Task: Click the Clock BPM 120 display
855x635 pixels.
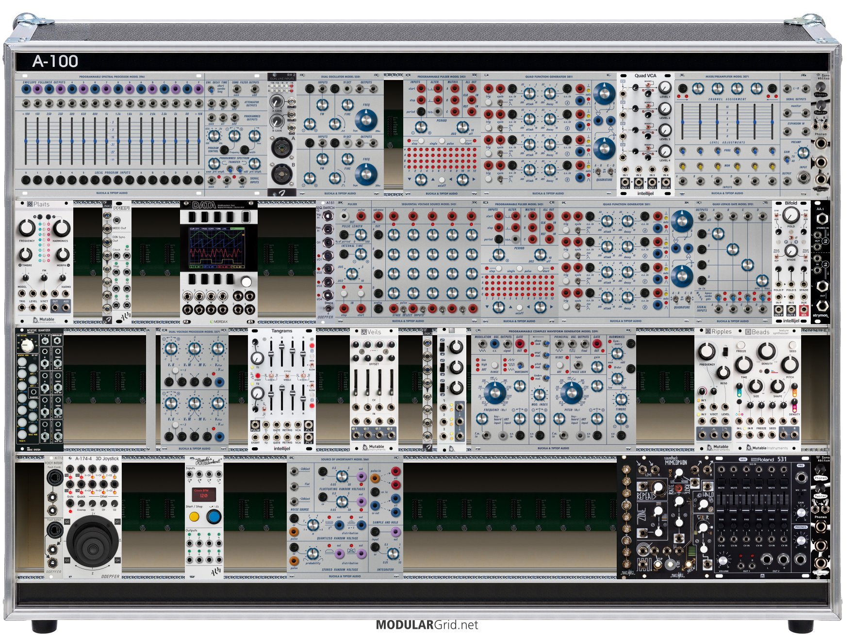Action: coord(203,494)
